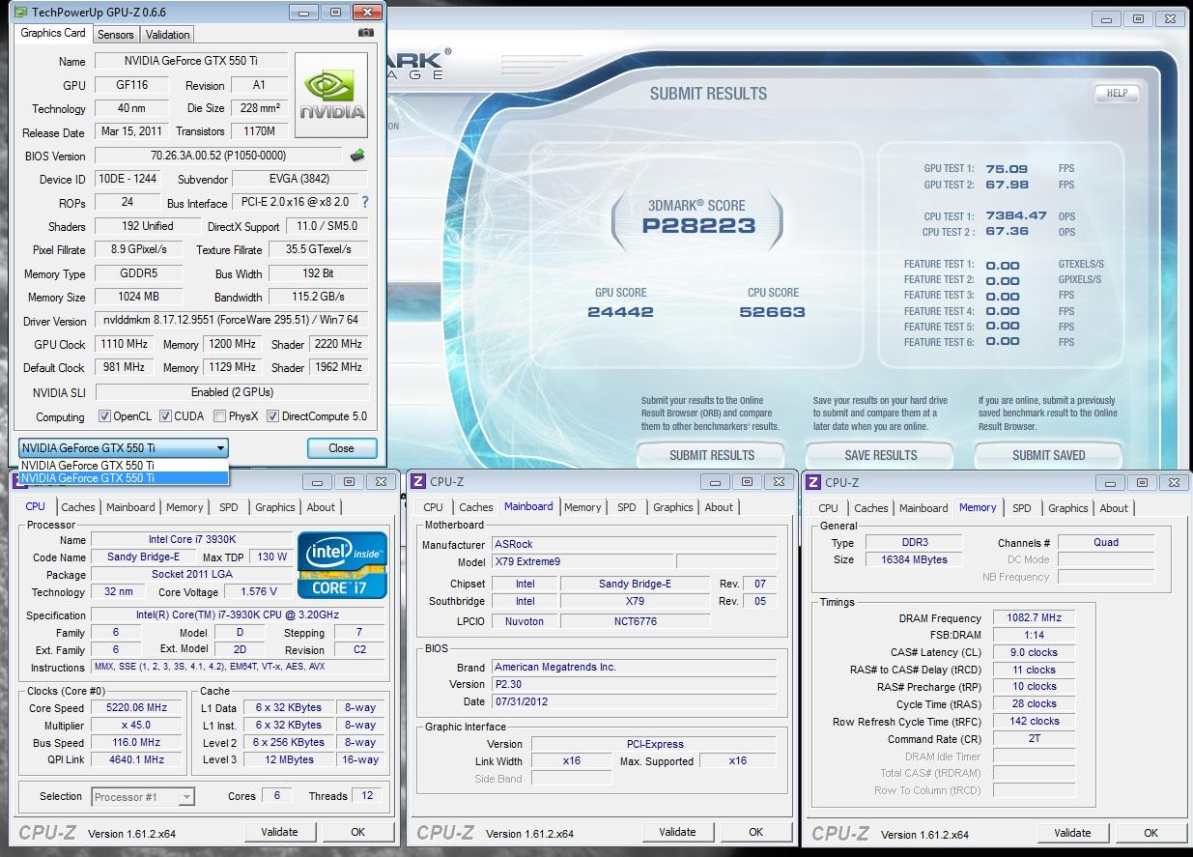Open Memory tab in the CPU-Z motherboard window
The image size is (1193, 857).
coord(582,507)
